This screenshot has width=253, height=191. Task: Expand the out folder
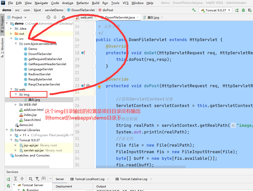11,33
